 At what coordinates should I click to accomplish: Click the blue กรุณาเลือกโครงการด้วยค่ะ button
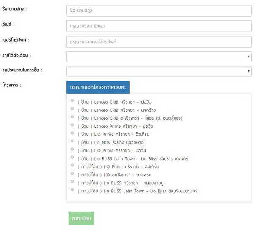[x=98, y=87]
